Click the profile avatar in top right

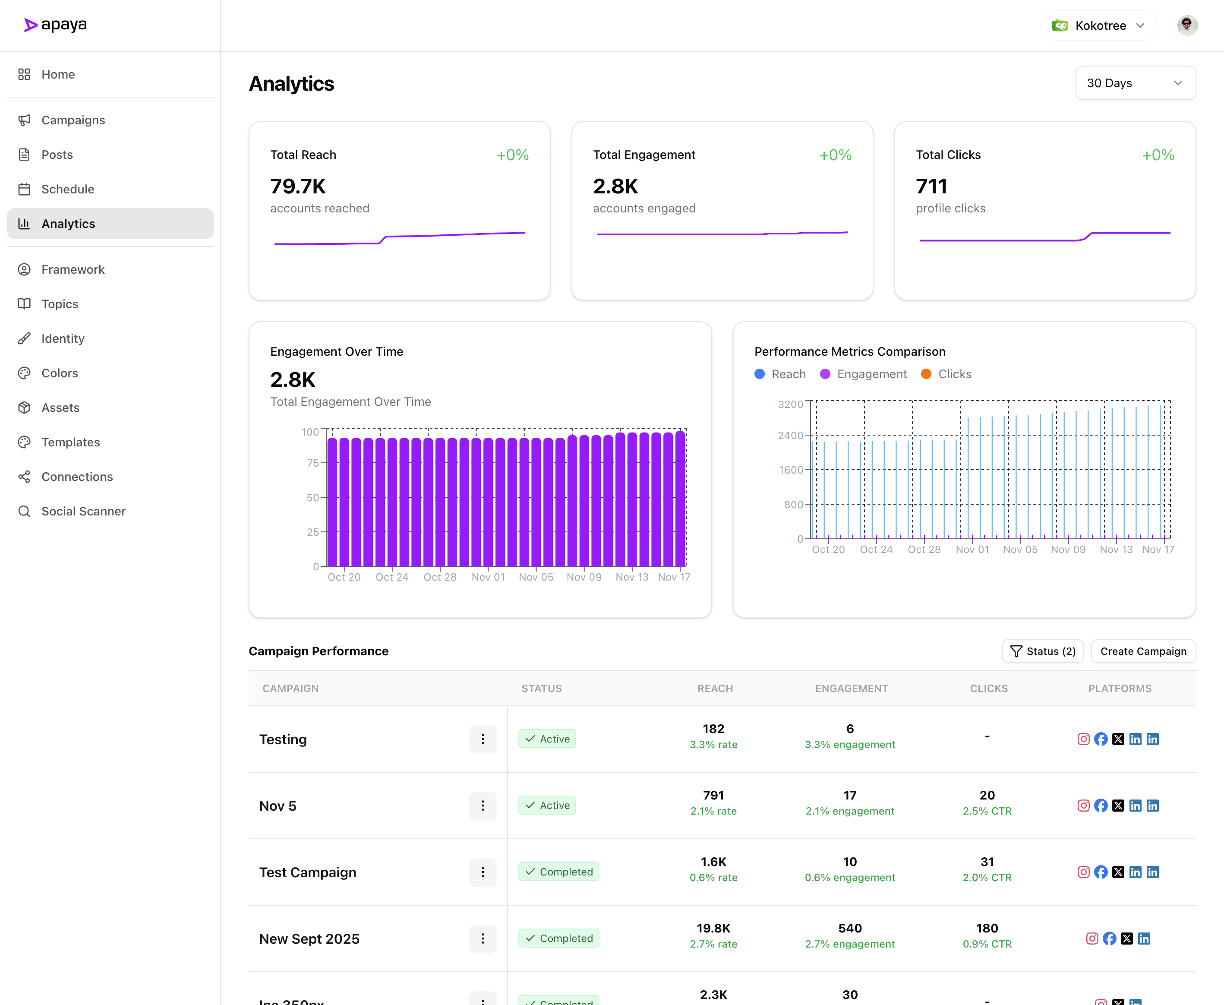point(1188,25)
